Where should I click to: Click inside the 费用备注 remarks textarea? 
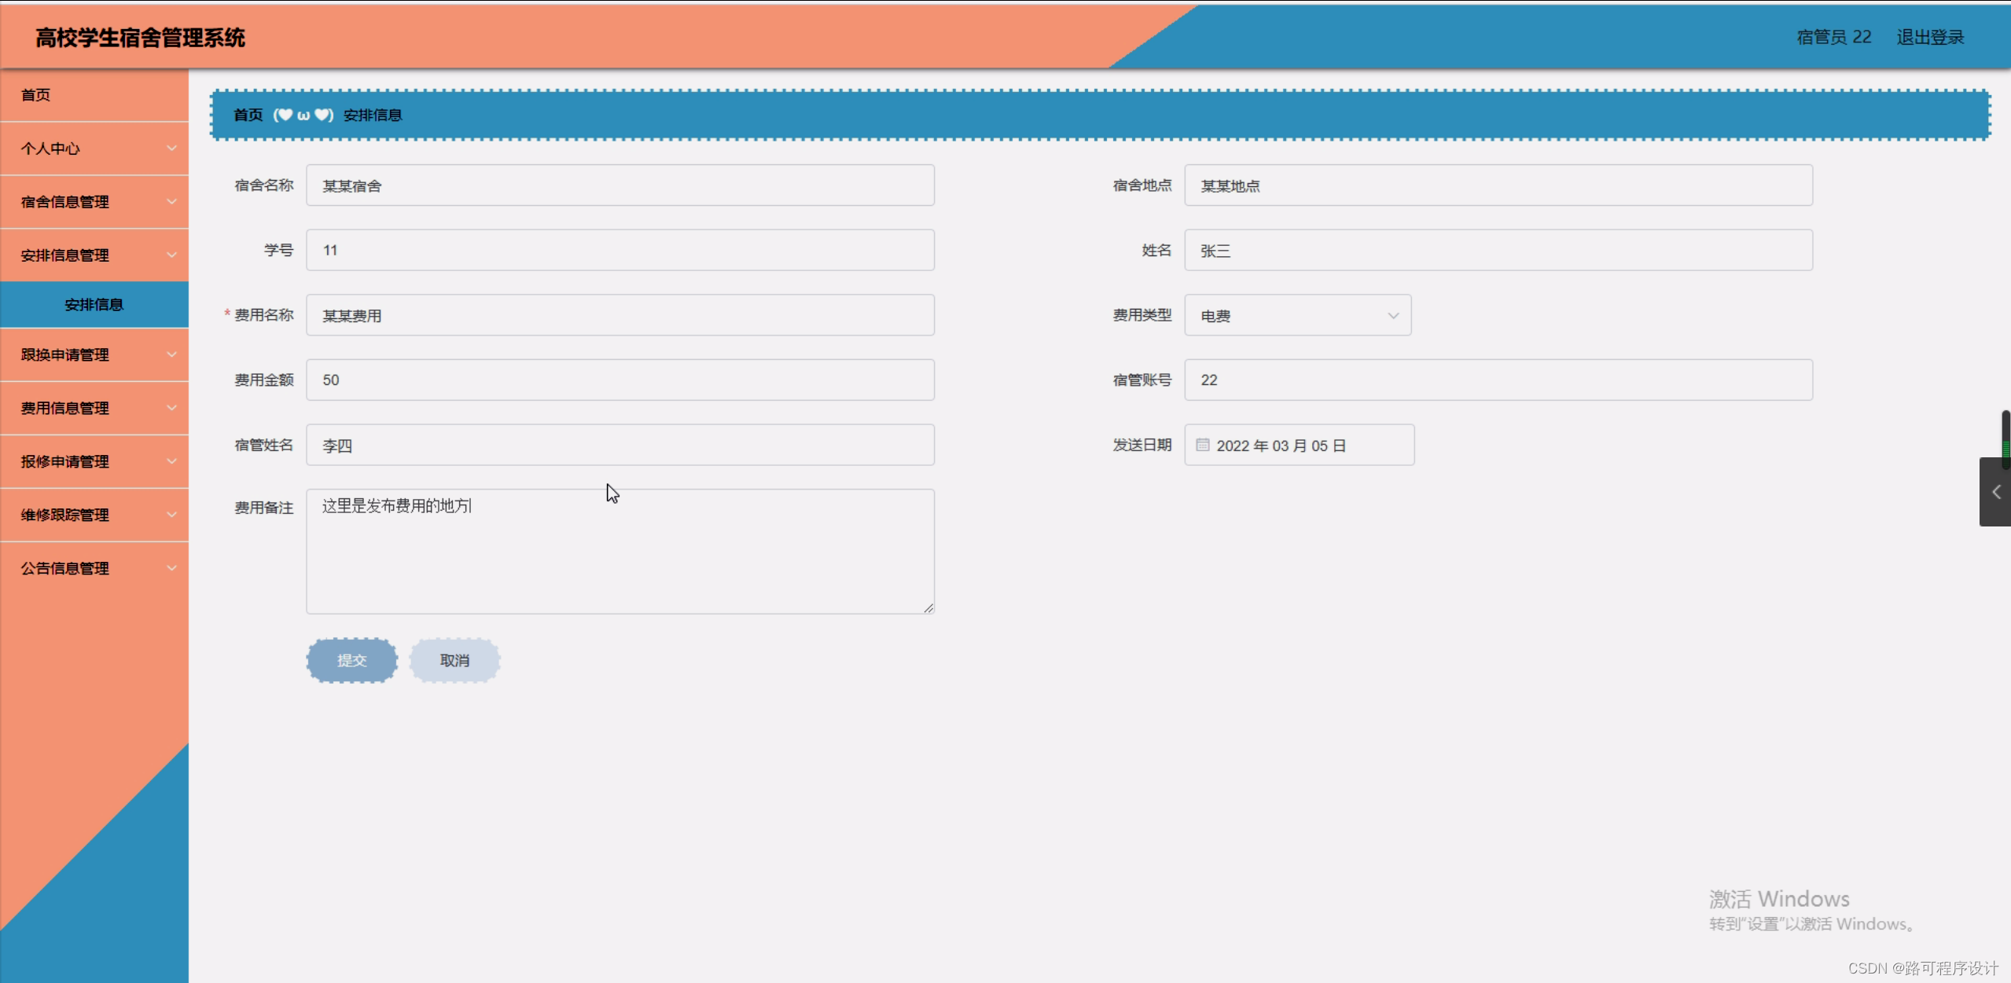(619, 550)
